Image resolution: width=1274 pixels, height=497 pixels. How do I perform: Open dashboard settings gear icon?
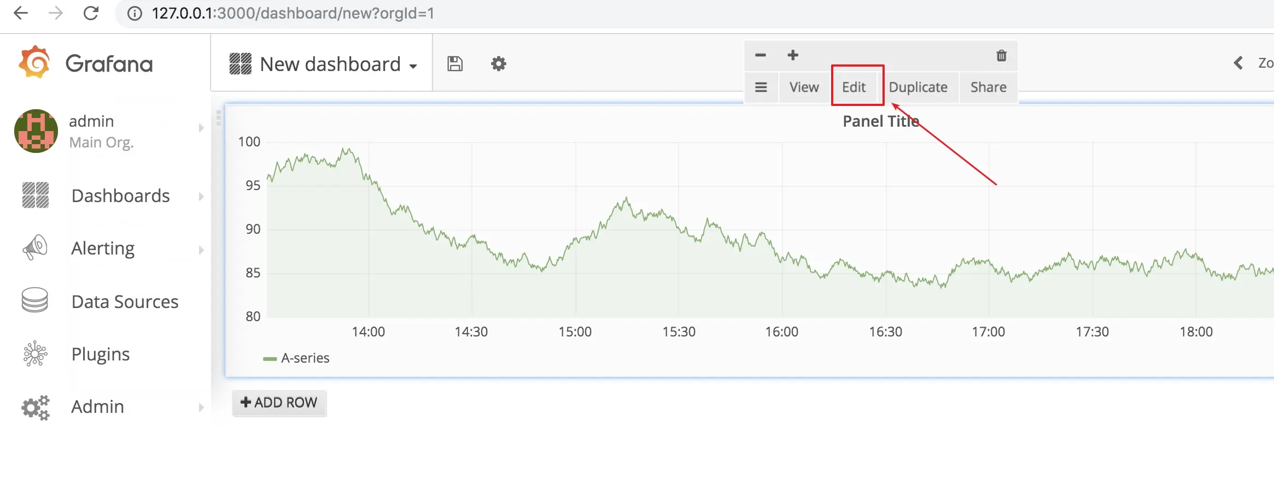tap(499, 64)
